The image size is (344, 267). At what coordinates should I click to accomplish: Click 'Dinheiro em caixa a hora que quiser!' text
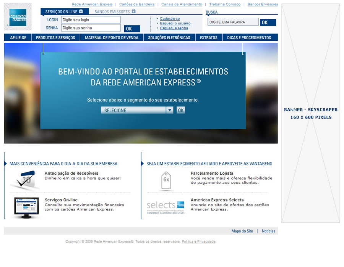pyautogui.click(x=83, y=179)
